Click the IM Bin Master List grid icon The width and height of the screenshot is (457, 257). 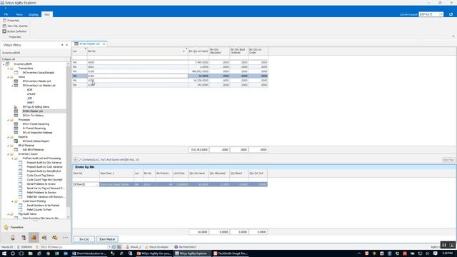click(16, 111)
